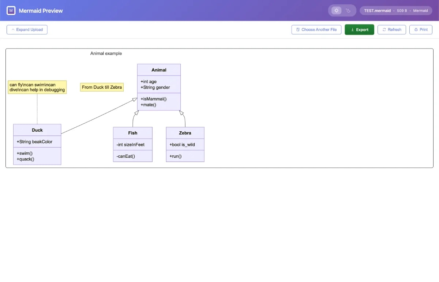Viewport: 439px width, 282px height.
Task: Click the Mermaid Preview title text
Action: click(41, 11)
